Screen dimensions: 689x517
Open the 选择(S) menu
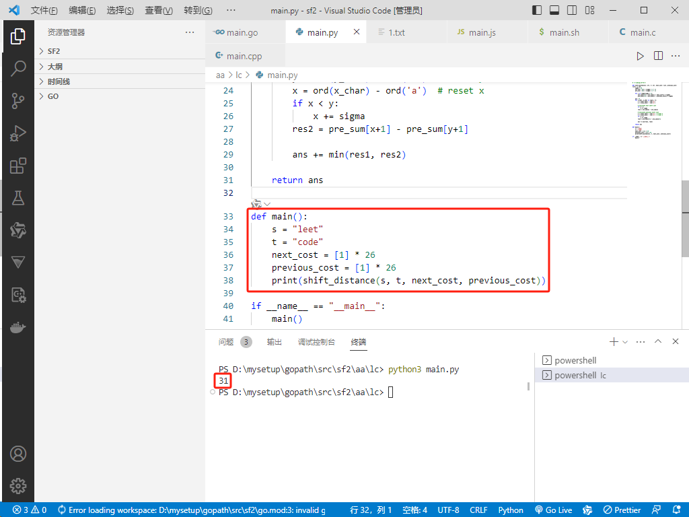click(x=120, y=10)
